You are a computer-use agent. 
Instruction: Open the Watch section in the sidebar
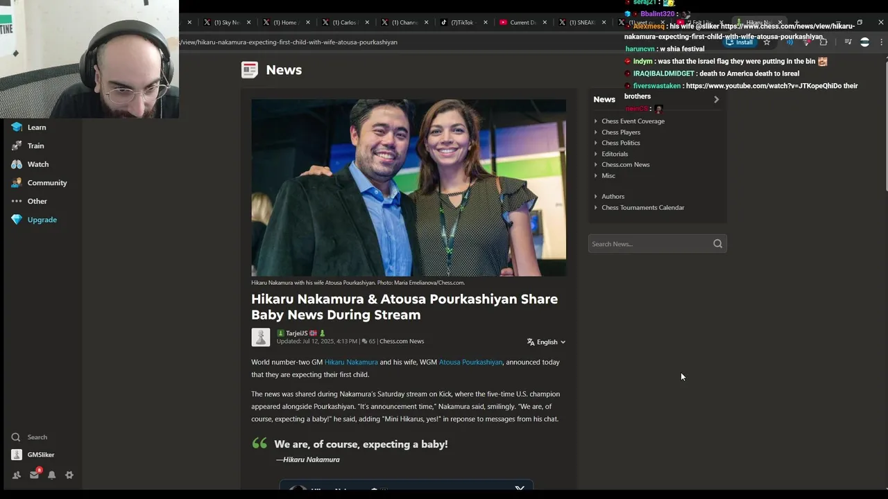pos(29,164)
